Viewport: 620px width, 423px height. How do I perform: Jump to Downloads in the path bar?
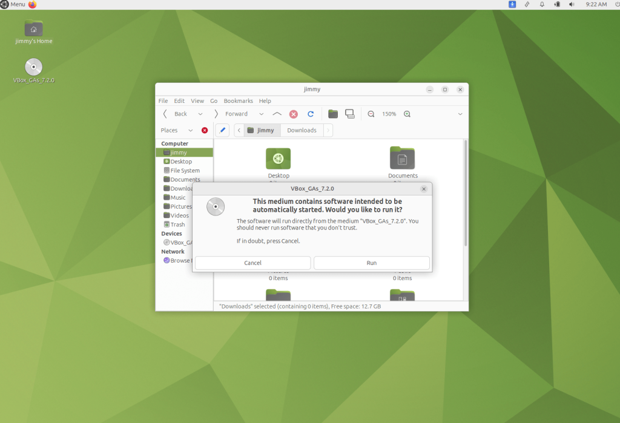pos(302,130)
